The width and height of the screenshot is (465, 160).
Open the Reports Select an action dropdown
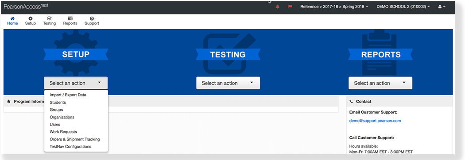(380, 83)
